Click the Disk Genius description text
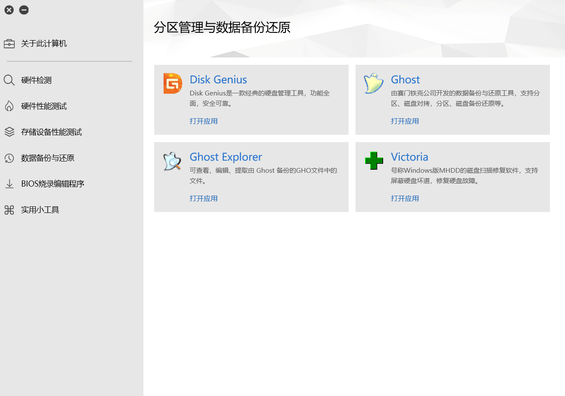 coord(260,98)
